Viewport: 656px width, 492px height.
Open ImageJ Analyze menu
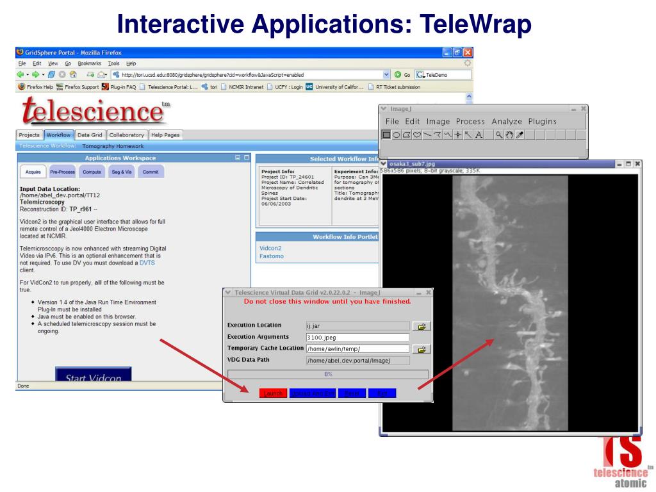[507, 121]
